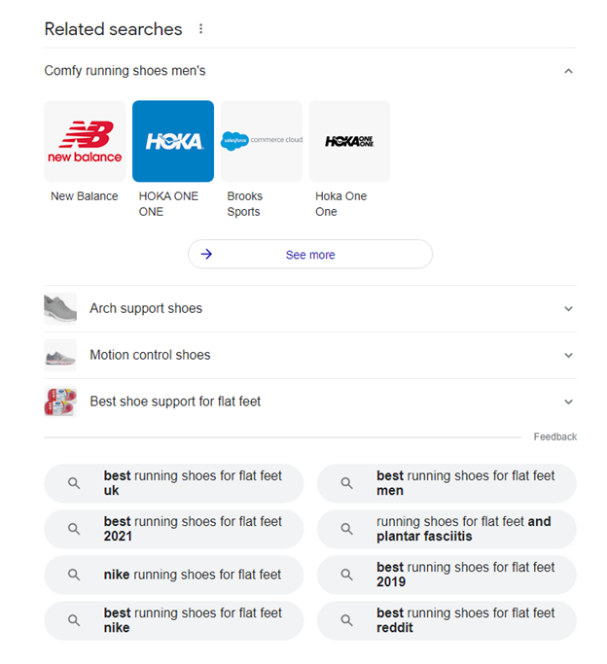The height and width of the screenshot is (664, 607).
Task: Select the blue HOKA logo tile
Action: [x=173, y=141]
